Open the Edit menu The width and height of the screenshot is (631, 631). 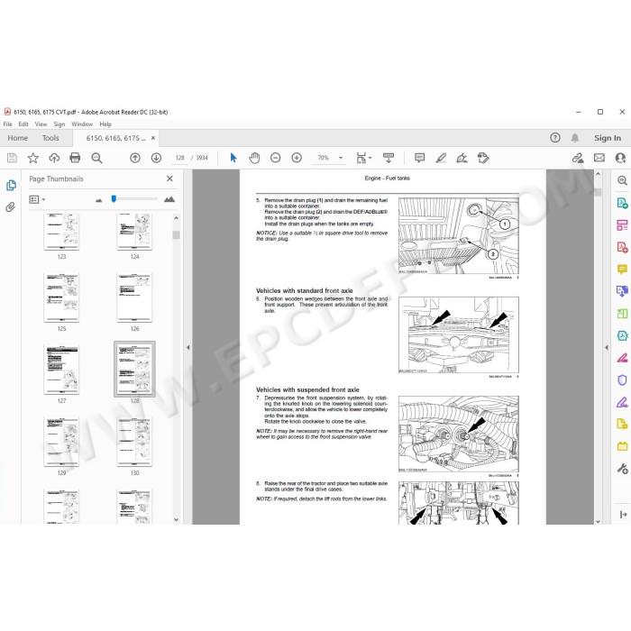[23, 124]
